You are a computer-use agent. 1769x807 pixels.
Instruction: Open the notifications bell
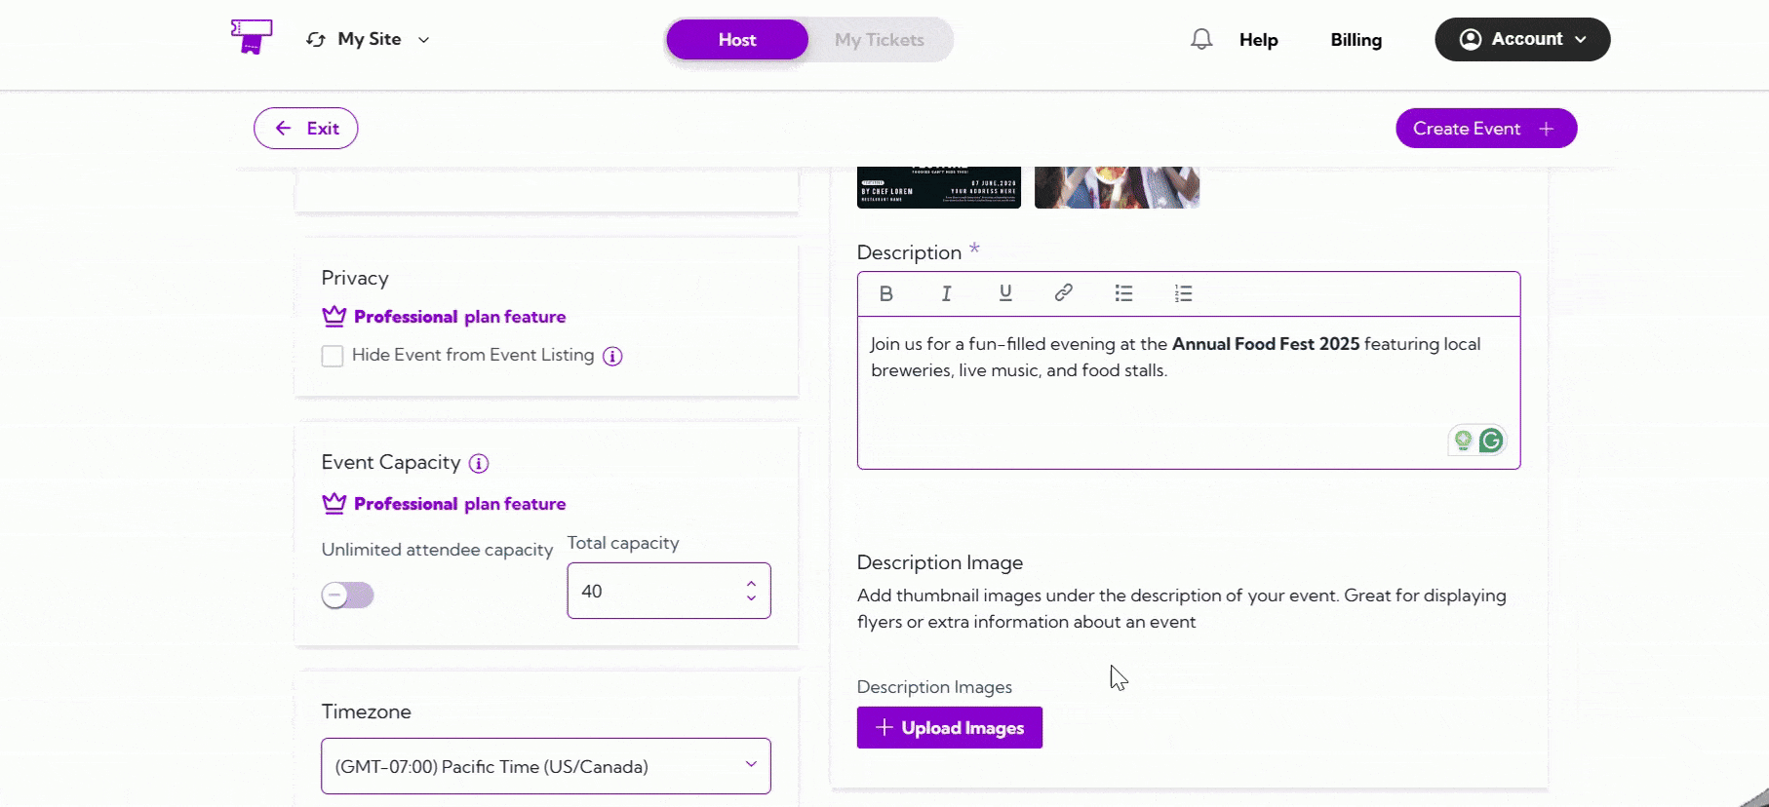(x=1201, y=39)
